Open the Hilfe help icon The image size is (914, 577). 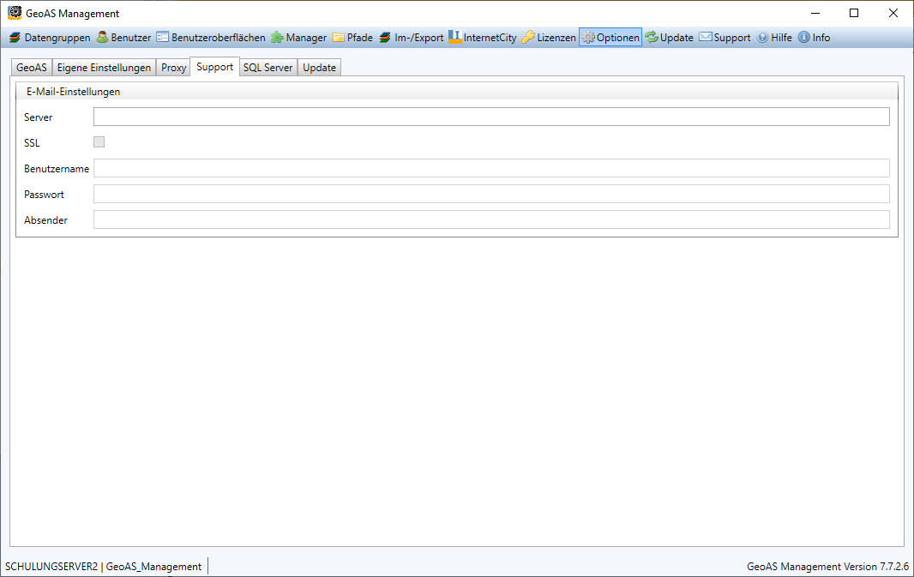[762, 38]
